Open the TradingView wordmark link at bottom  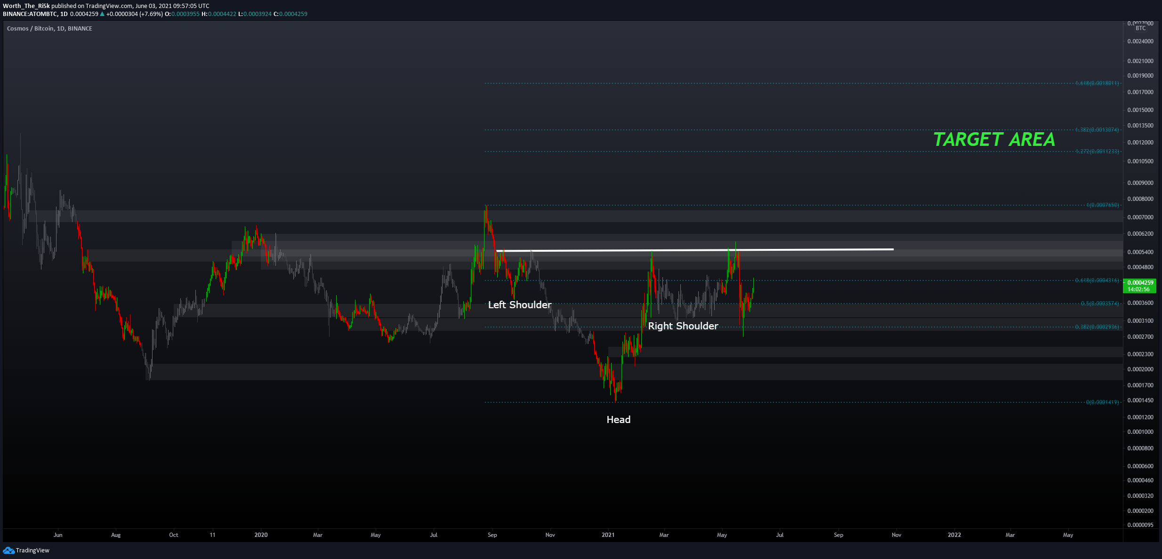(x=32, y=551)
